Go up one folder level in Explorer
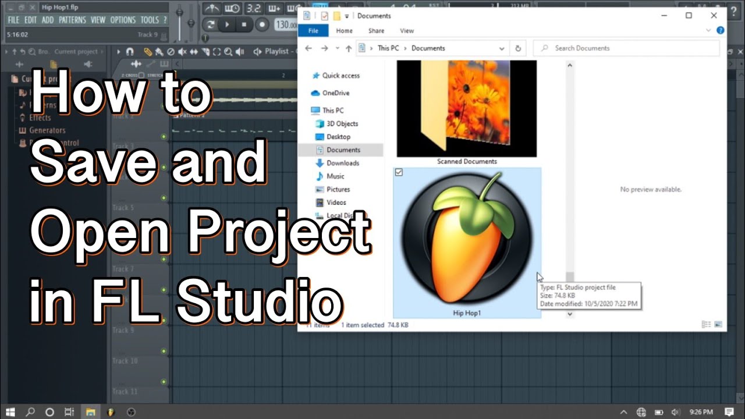This screenshot has height=419, width=745. pyautogui.click(x=349, y=48)
